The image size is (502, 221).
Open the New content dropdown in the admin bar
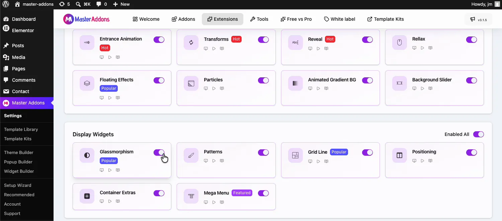(x=121, y=4)
